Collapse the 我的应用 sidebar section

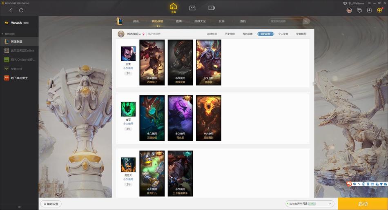click(2, 34)
